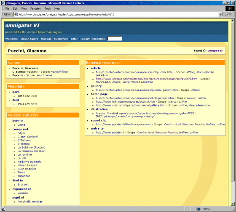Open the hnh.com composer puccini.htm link
The height and width of the screenshot is (212, 236).
point(125,101)
